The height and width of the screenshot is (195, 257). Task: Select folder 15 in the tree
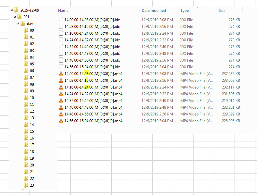(x=32, y=131)
